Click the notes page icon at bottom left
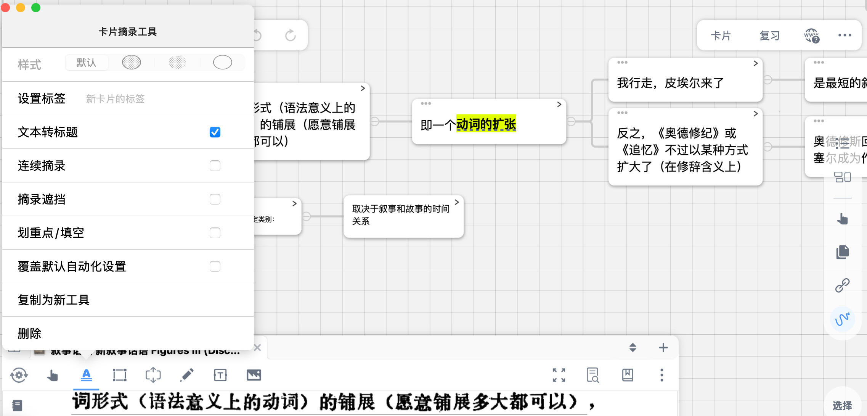 tap(17, 405)
